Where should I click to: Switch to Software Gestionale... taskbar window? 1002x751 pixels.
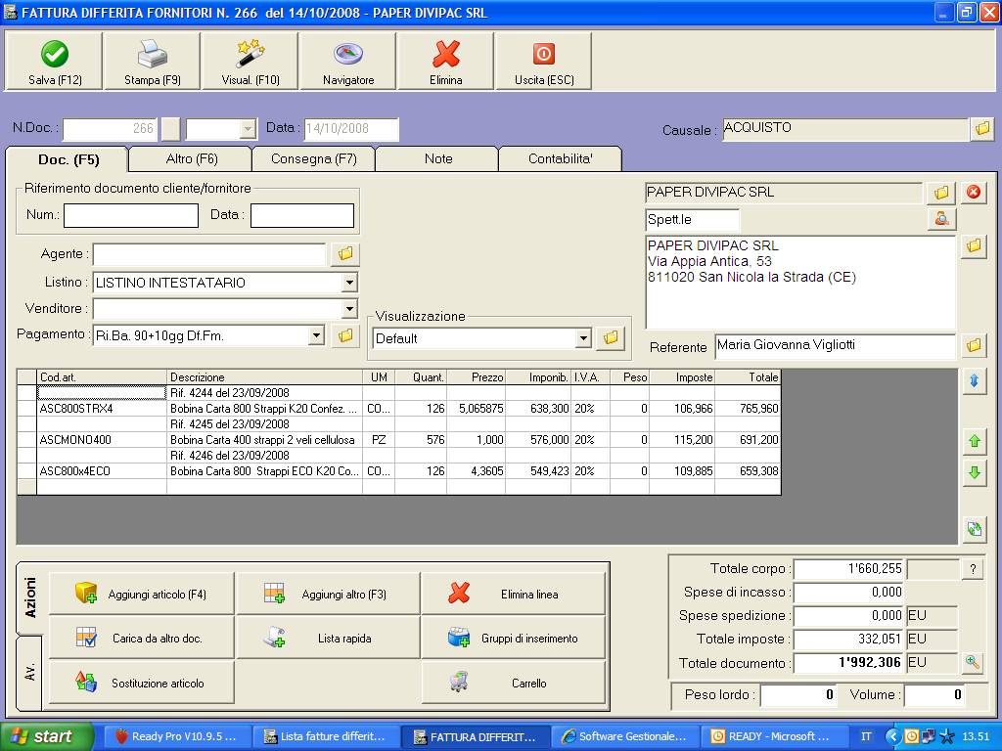coord(624,736)
